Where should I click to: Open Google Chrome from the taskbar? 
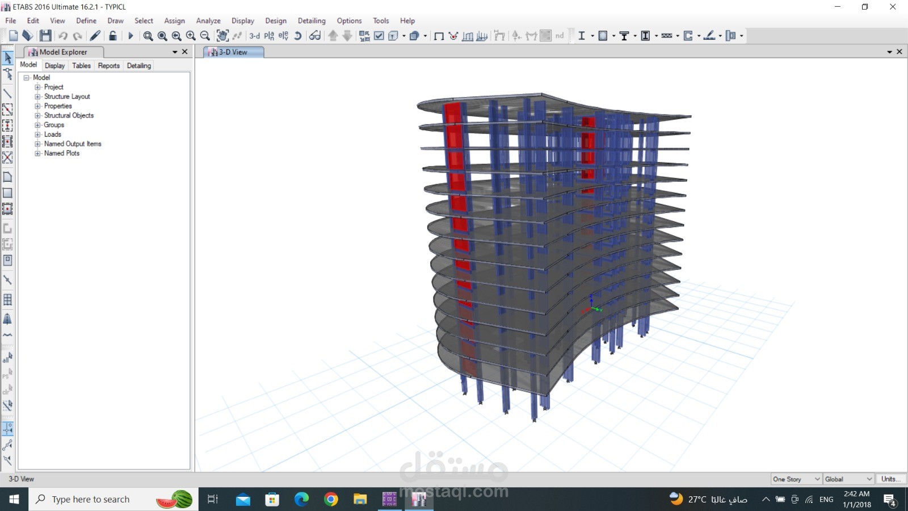(x=331, y=499)
